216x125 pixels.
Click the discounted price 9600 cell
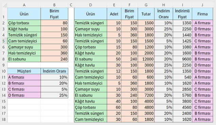coord(182,59)
